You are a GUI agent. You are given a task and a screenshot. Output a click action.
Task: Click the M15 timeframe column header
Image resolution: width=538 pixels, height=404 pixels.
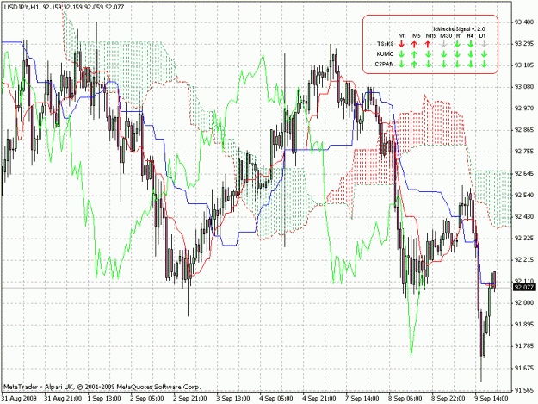point(430,35)
